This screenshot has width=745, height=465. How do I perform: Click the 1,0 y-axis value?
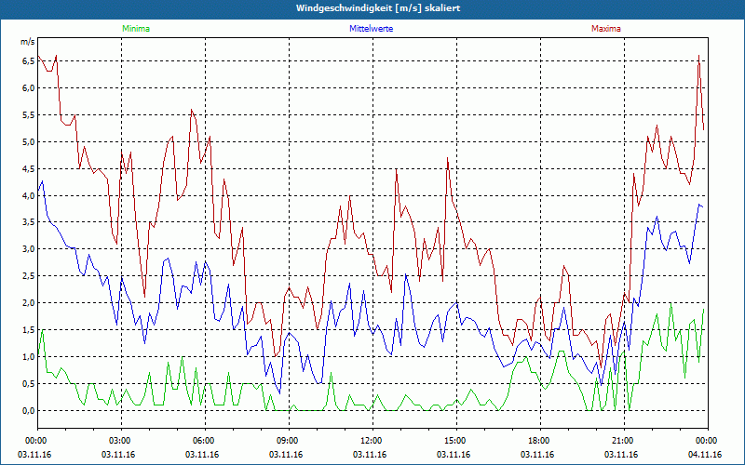28,357
